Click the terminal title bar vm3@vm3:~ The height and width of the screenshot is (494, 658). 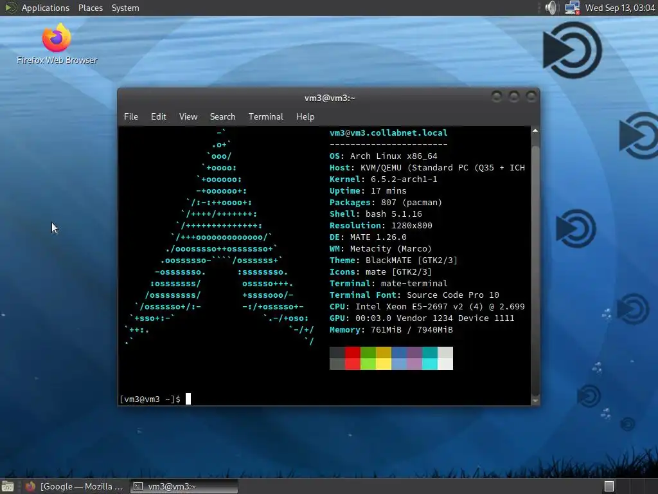[330, 98]
